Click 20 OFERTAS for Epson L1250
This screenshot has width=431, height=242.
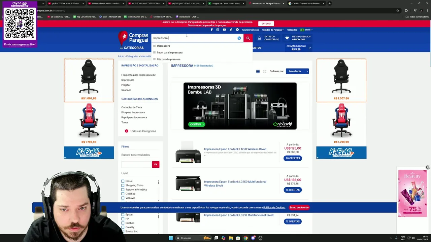(293, 158)
